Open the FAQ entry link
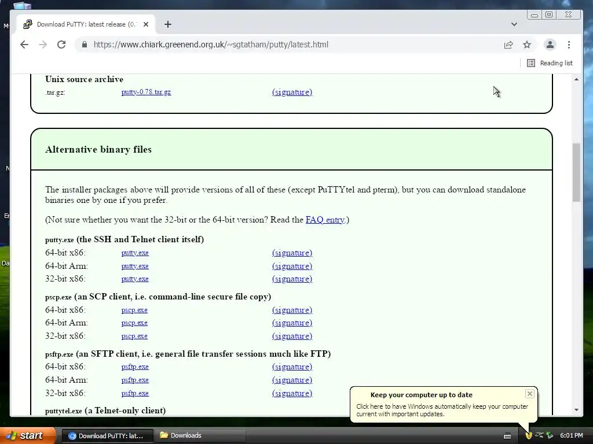 [325, 220]
